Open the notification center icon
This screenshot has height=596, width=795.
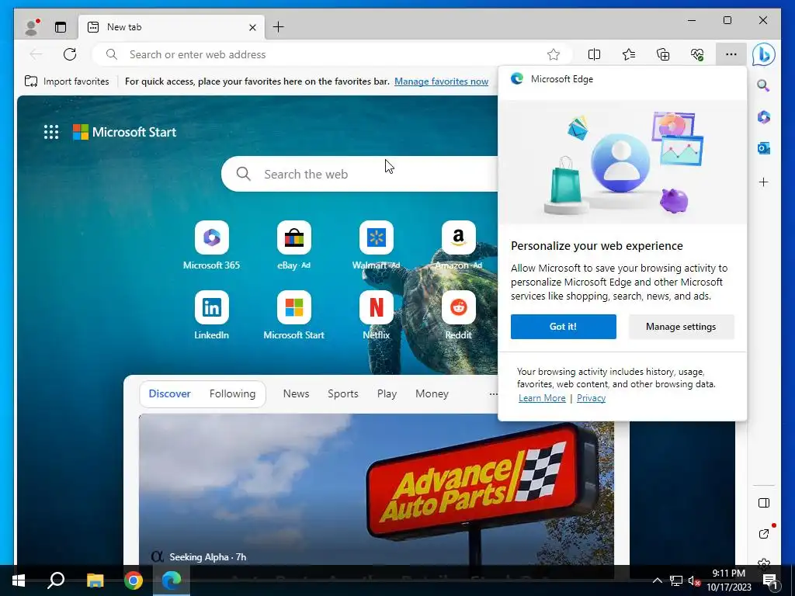coord(771,582)
